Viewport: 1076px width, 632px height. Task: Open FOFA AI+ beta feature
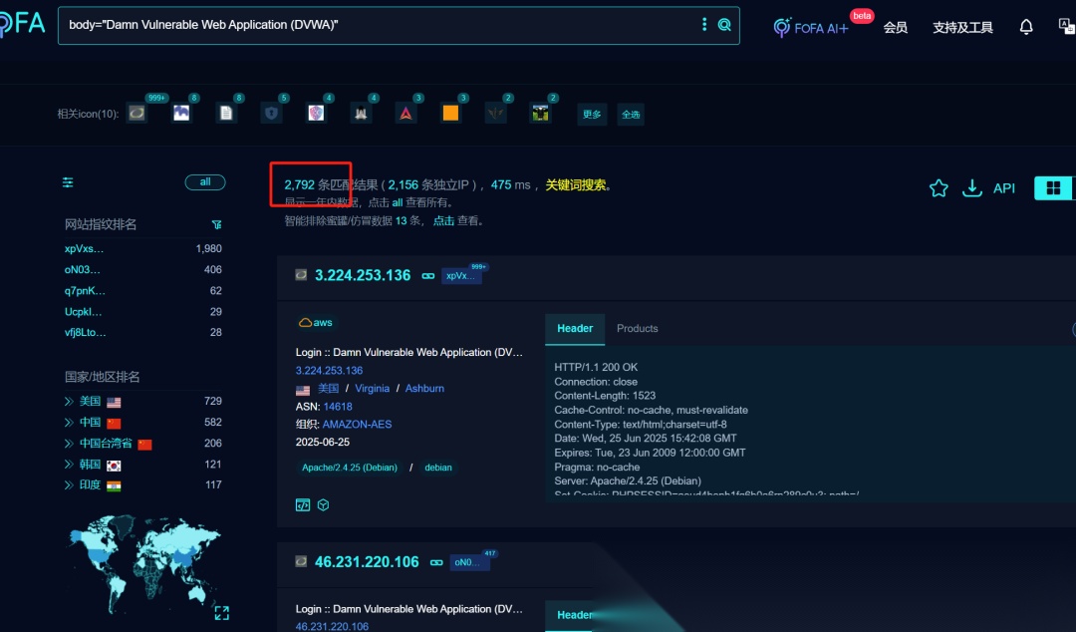coord(811,28)
